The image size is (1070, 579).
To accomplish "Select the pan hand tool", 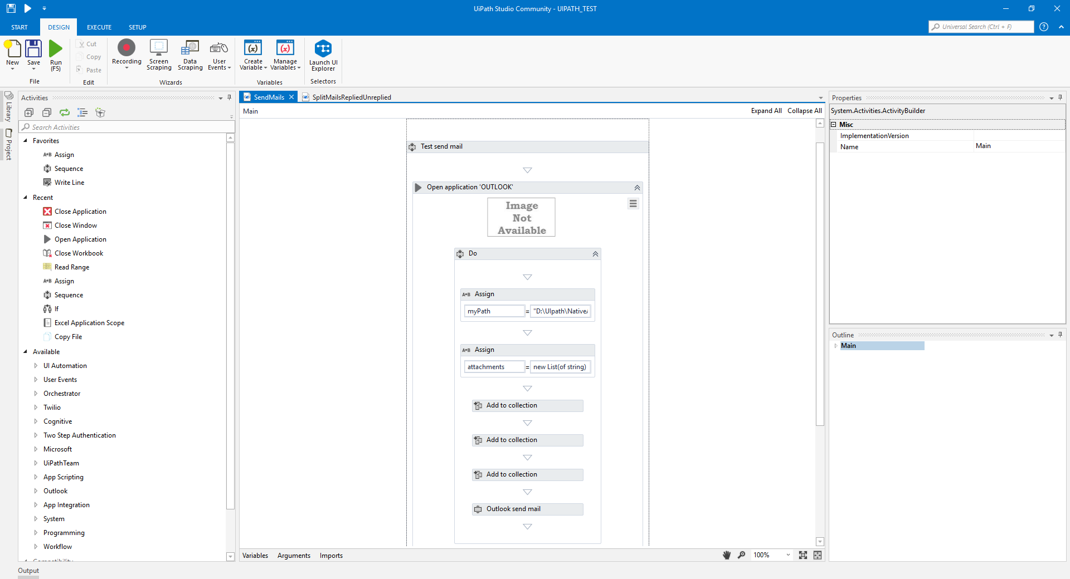I will click(x=727, y=555).
